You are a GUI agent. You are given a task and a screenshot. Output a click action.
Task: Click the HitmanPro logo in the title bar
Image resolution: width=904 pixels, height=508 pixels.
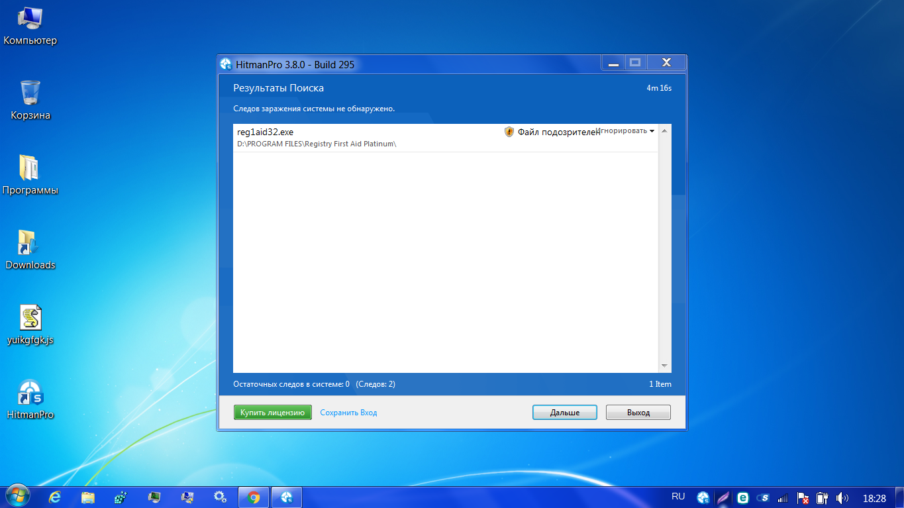tap(226, 64)
